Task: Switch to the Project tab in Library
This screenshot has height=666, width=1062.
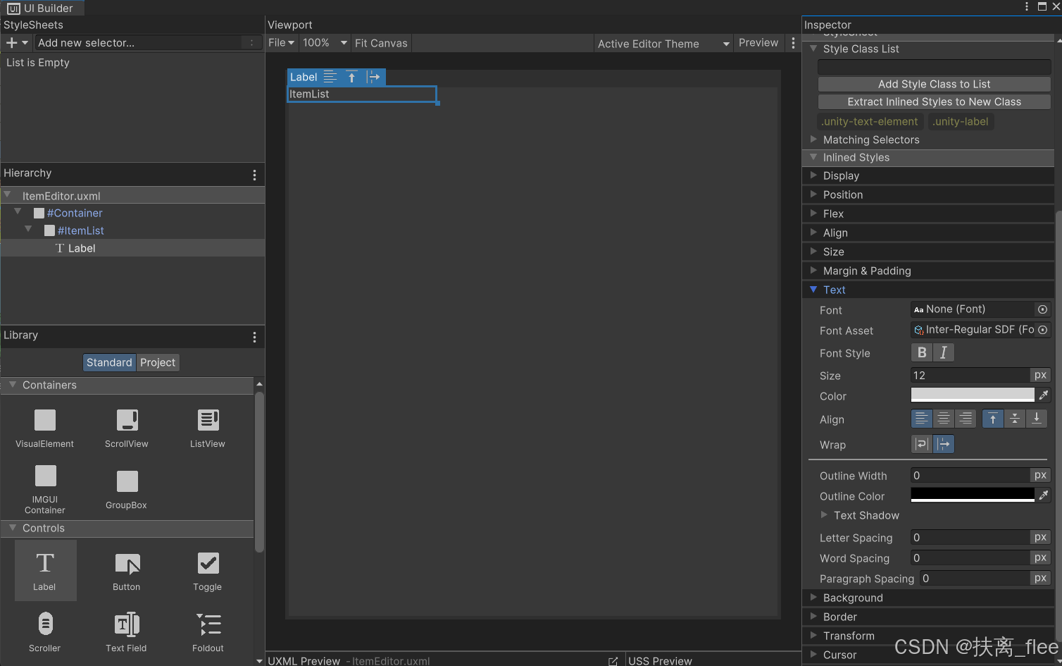Action: tap(158, 362)
